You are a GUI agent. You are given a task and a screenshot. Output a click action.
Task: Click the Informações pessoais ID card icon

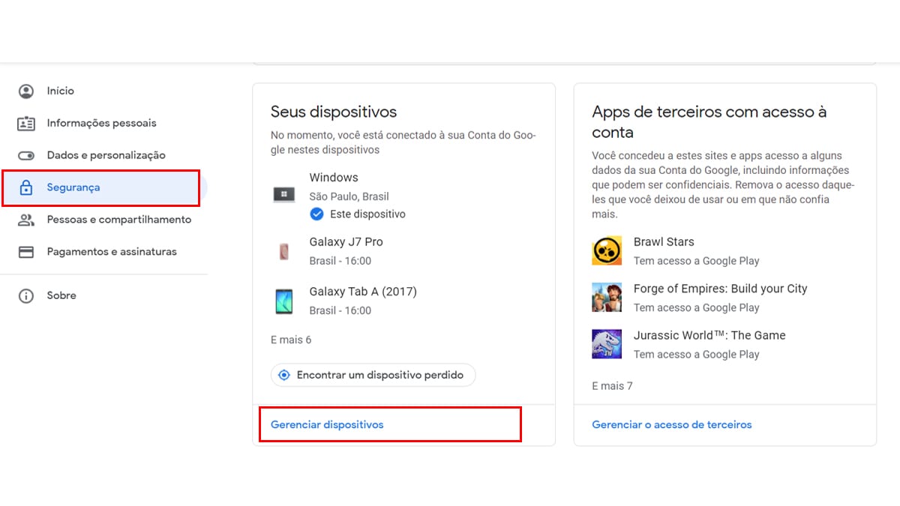[x=26, y=124]
